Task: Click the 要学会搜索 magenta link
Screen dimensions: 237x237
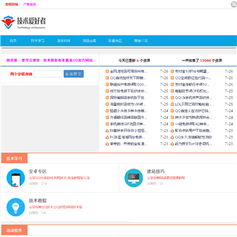Action: click(x=31, y=61)
